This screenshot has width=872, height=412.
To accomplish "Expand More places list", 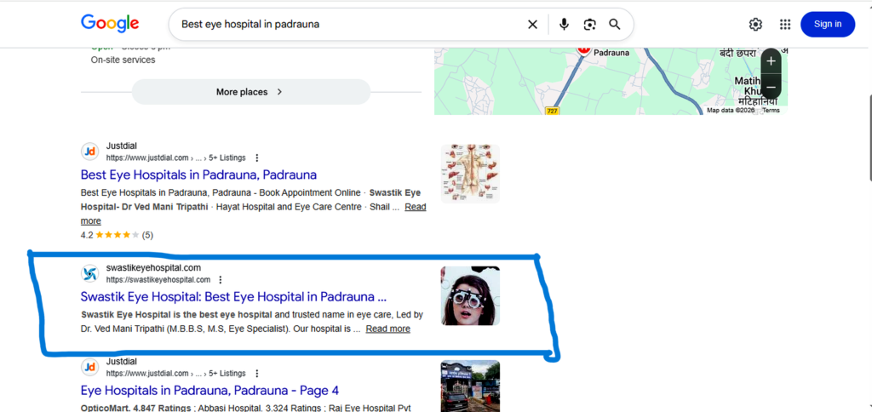I will pos(251,92).
